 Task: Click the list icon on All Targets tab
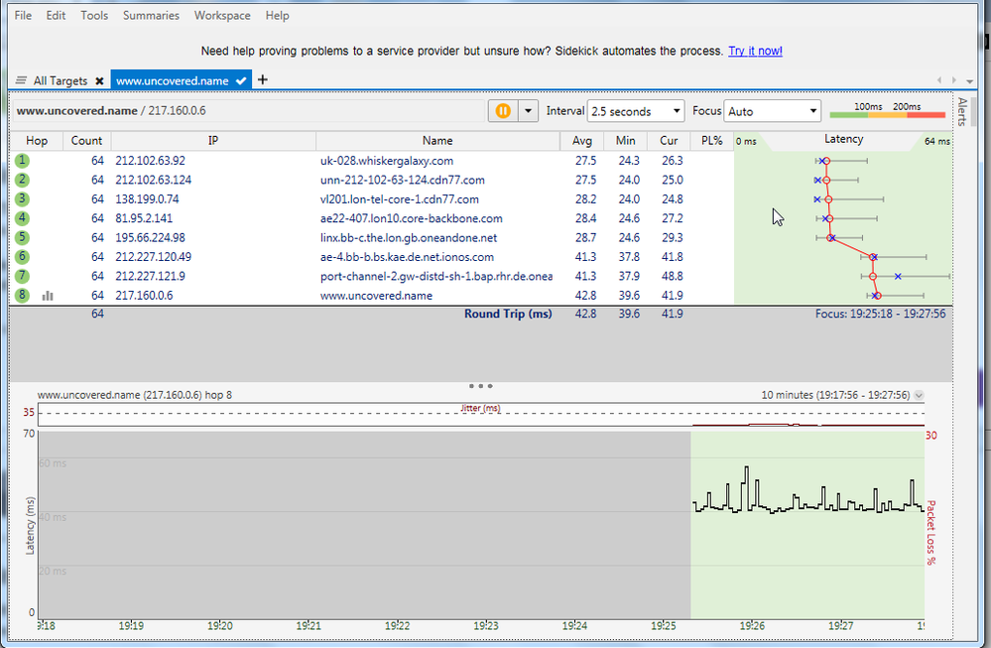(x=22, y=80)
